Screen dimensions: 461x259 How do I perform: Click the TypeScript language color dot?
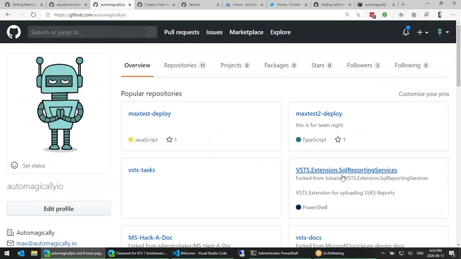[298, 140]
